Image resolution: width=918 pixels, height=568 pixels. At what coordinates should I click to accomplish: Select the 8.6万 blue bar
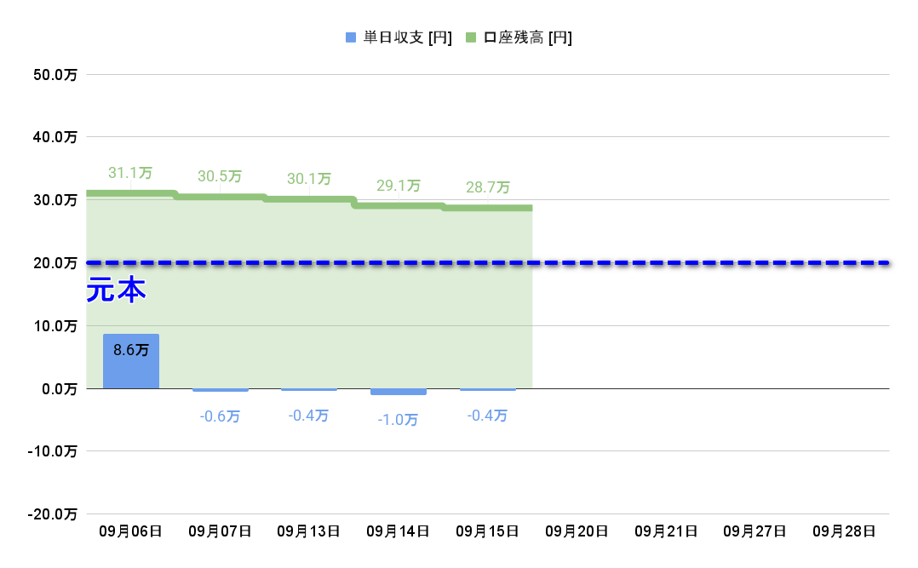131,362
